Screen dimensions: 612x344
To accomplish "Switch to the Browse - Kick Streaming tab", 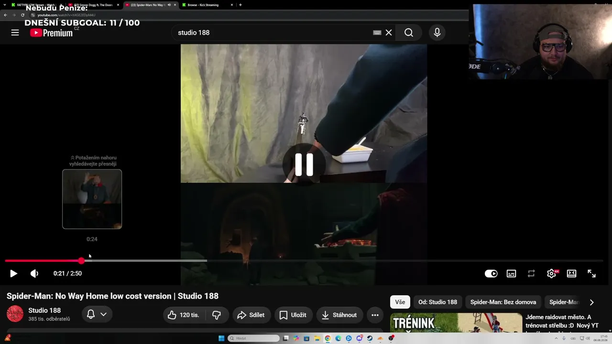I will [x=206, y=5].
